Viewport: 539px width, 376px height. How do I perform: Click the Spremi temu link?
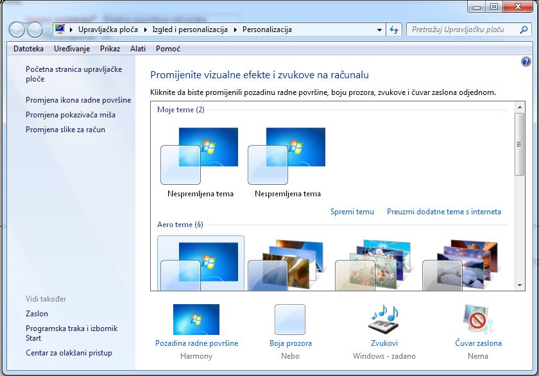coord(352,212)
